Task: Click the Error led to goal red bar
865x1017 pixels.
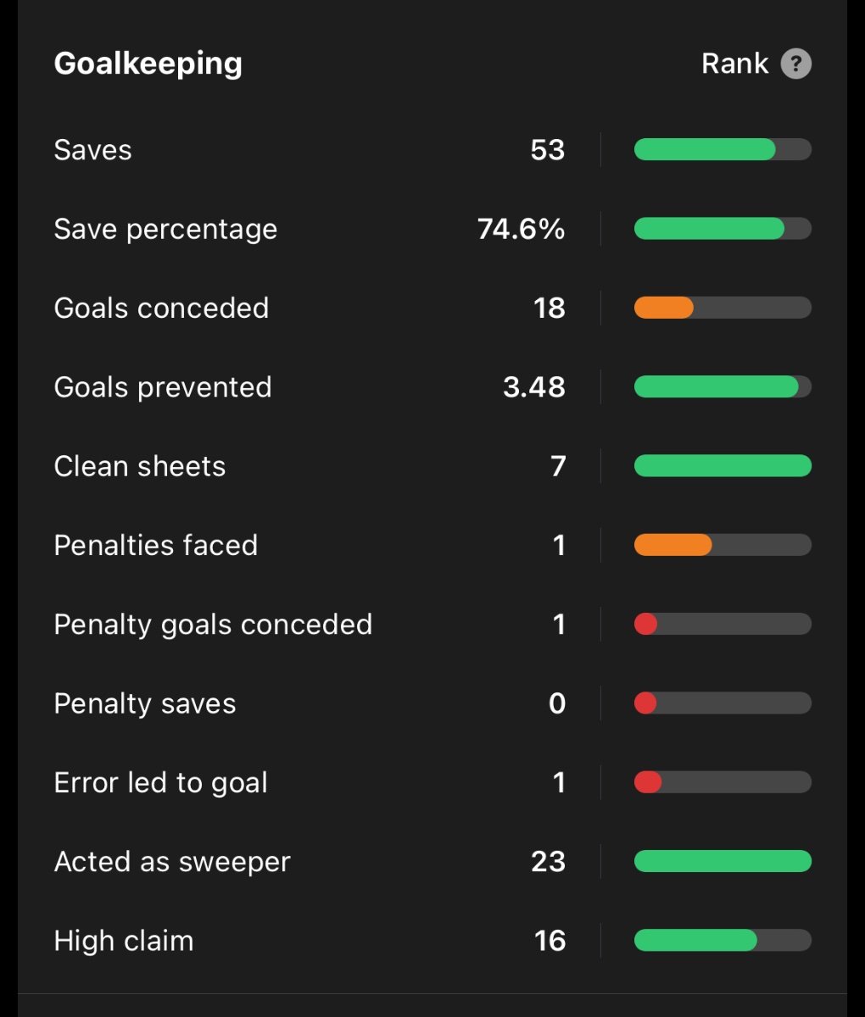Action: tap(648, 782)
